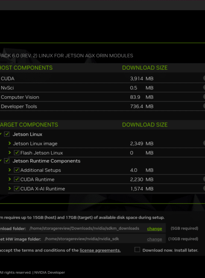Select the Computer Vision host component row
The image size is (205, 278).
click(102, 97)
